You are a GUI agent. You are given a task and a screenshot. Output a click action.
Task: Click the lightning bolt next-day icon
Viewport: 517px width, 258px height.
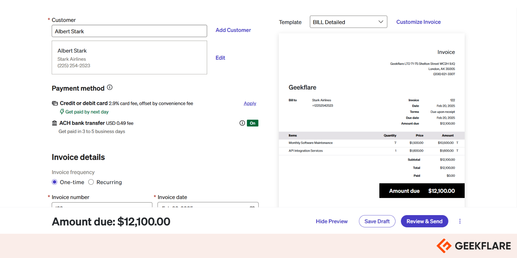[x=62, y=112]
